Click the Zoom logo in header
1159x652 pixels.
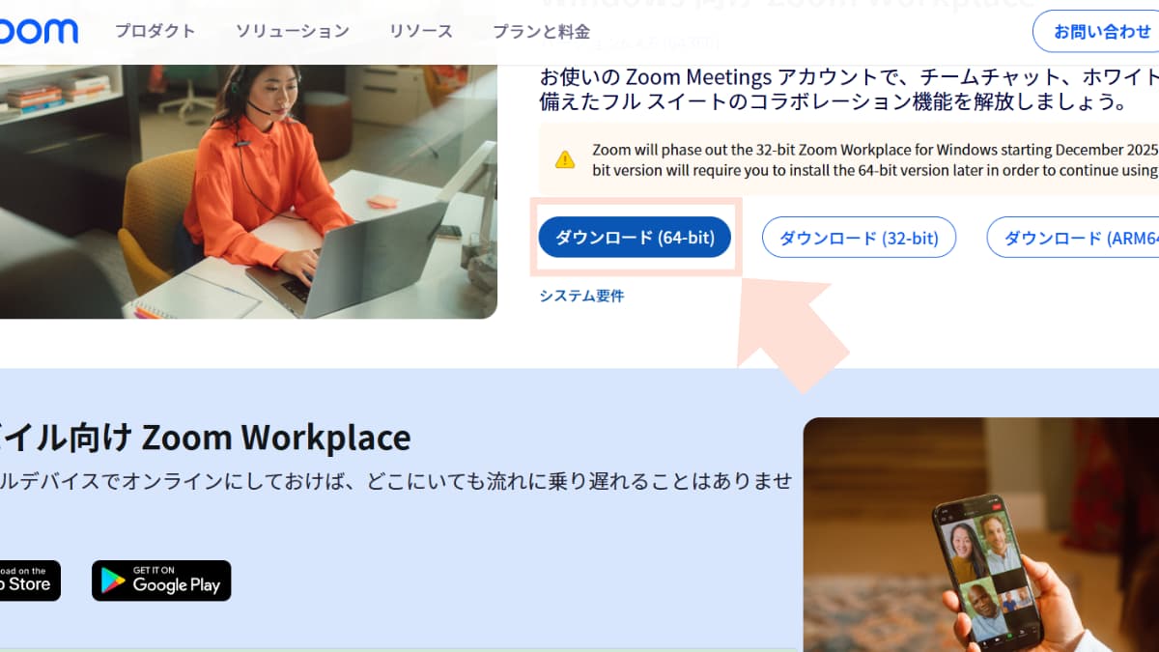click(x=39, y=32)
